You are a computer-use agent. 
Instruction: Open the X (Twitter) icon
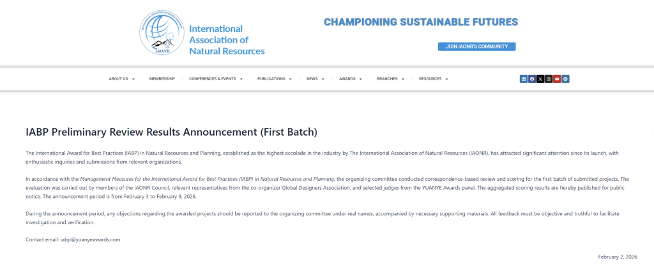tap(540, 79)
